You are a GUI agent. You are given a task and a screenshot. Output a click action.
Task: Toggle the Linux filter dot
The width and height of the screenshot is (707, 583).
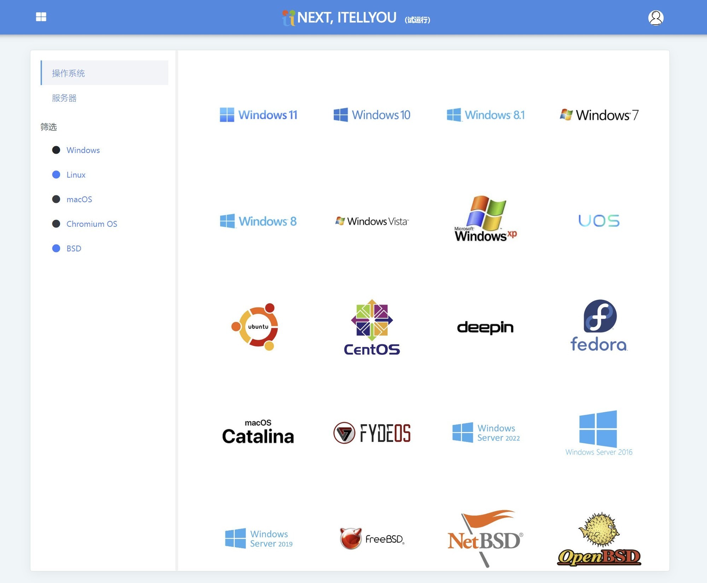pyautogui.click(x=56, y=174)
